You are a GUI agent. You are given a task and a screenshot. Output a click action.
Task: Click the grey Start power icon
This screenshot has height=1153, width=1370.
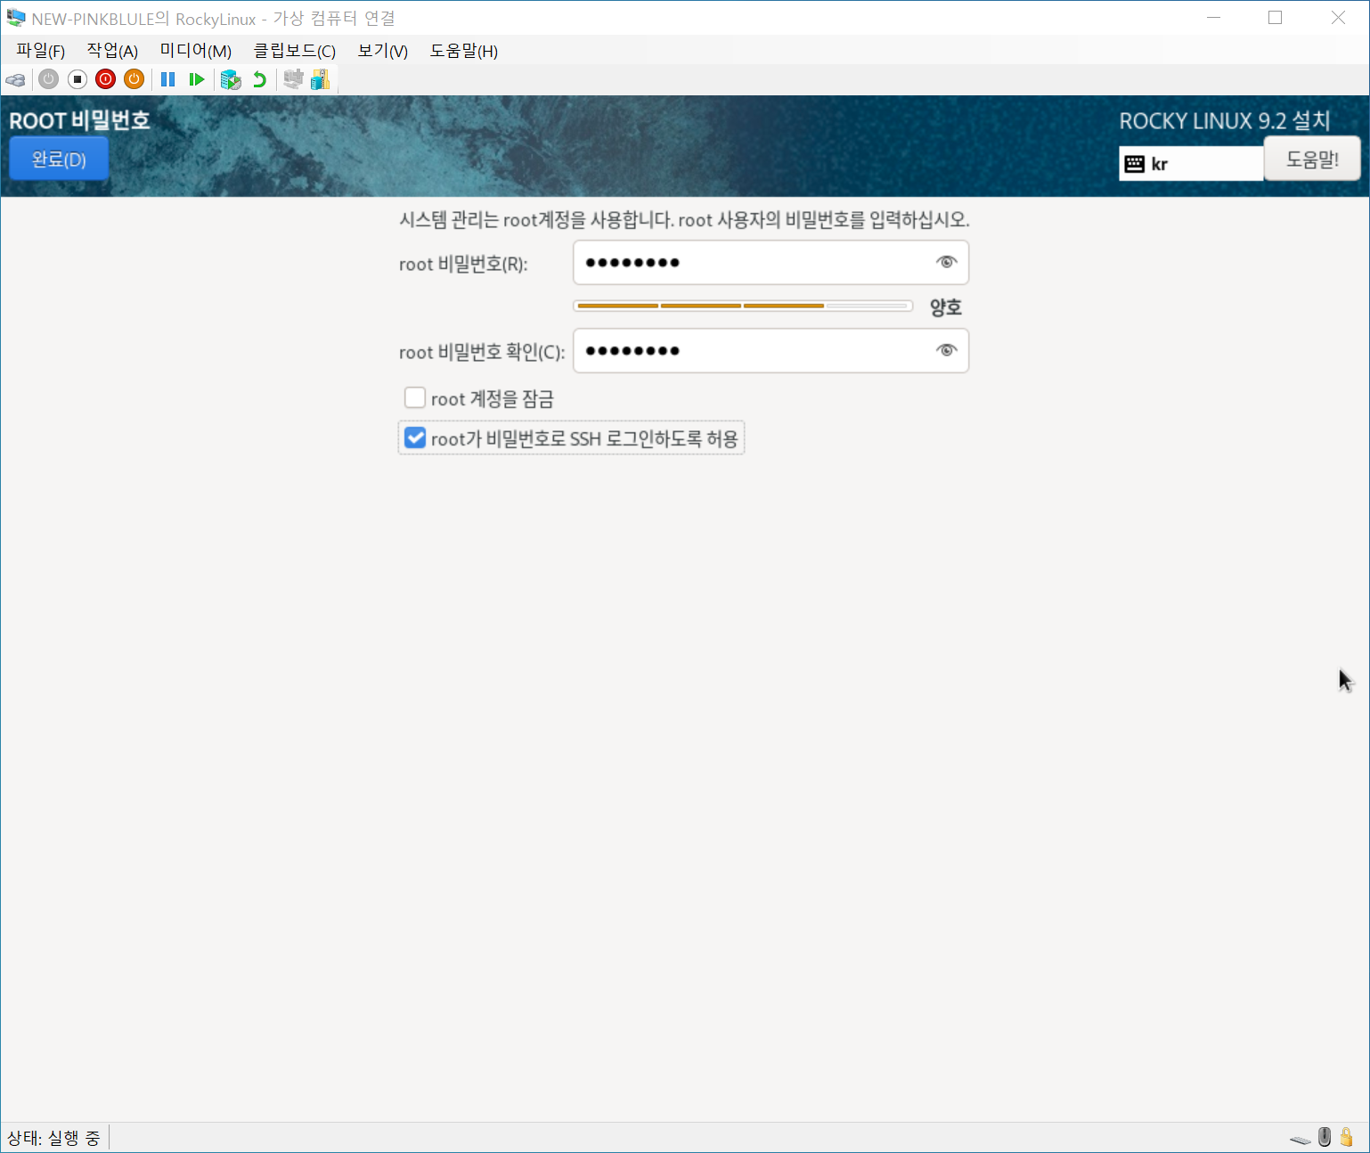coord(49,79)
